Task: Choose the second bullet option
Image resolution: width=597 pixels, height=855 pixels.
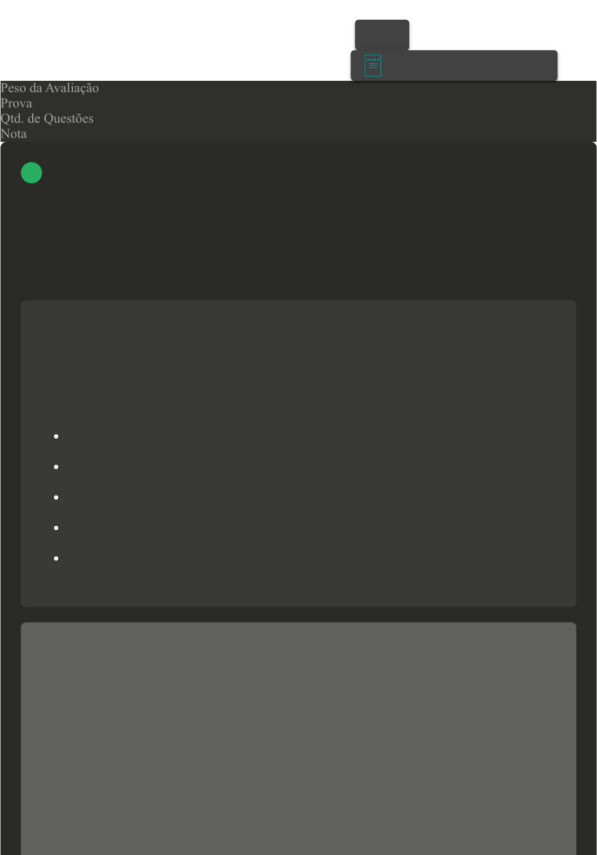Action: (x=57, y=467)
